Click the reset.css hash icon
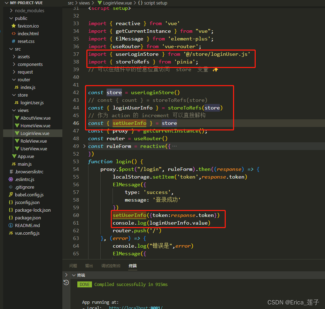 (x=14, y=42)
